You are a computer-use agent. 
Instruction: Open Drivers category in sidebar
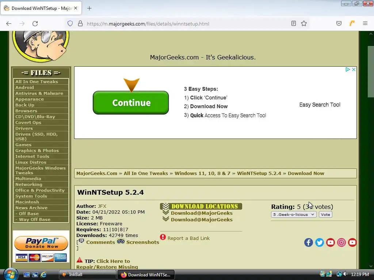(x=24, y=128)
